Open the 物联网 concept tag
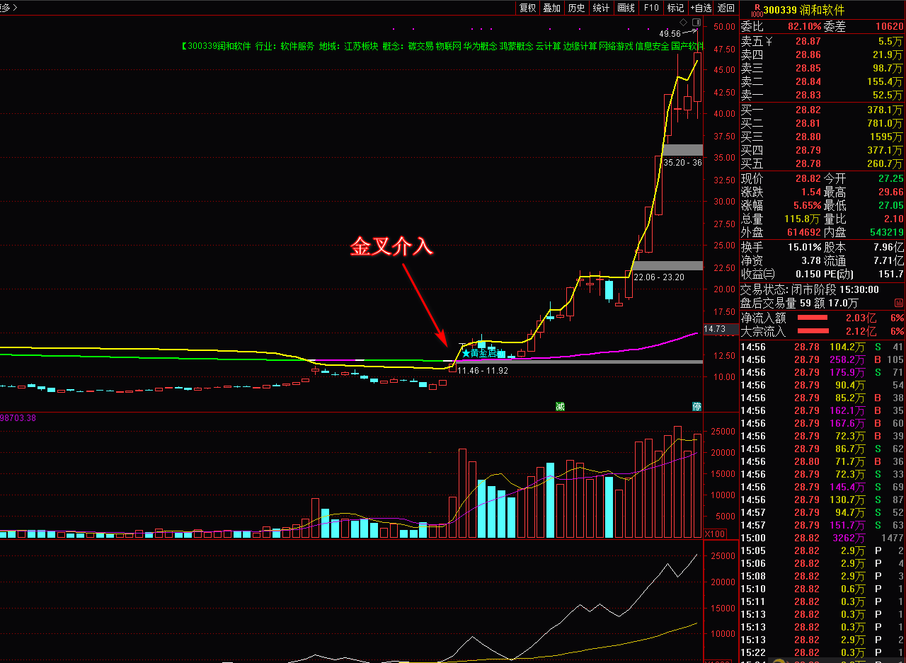Screen dimensions: 906x663 click(448, 46)
